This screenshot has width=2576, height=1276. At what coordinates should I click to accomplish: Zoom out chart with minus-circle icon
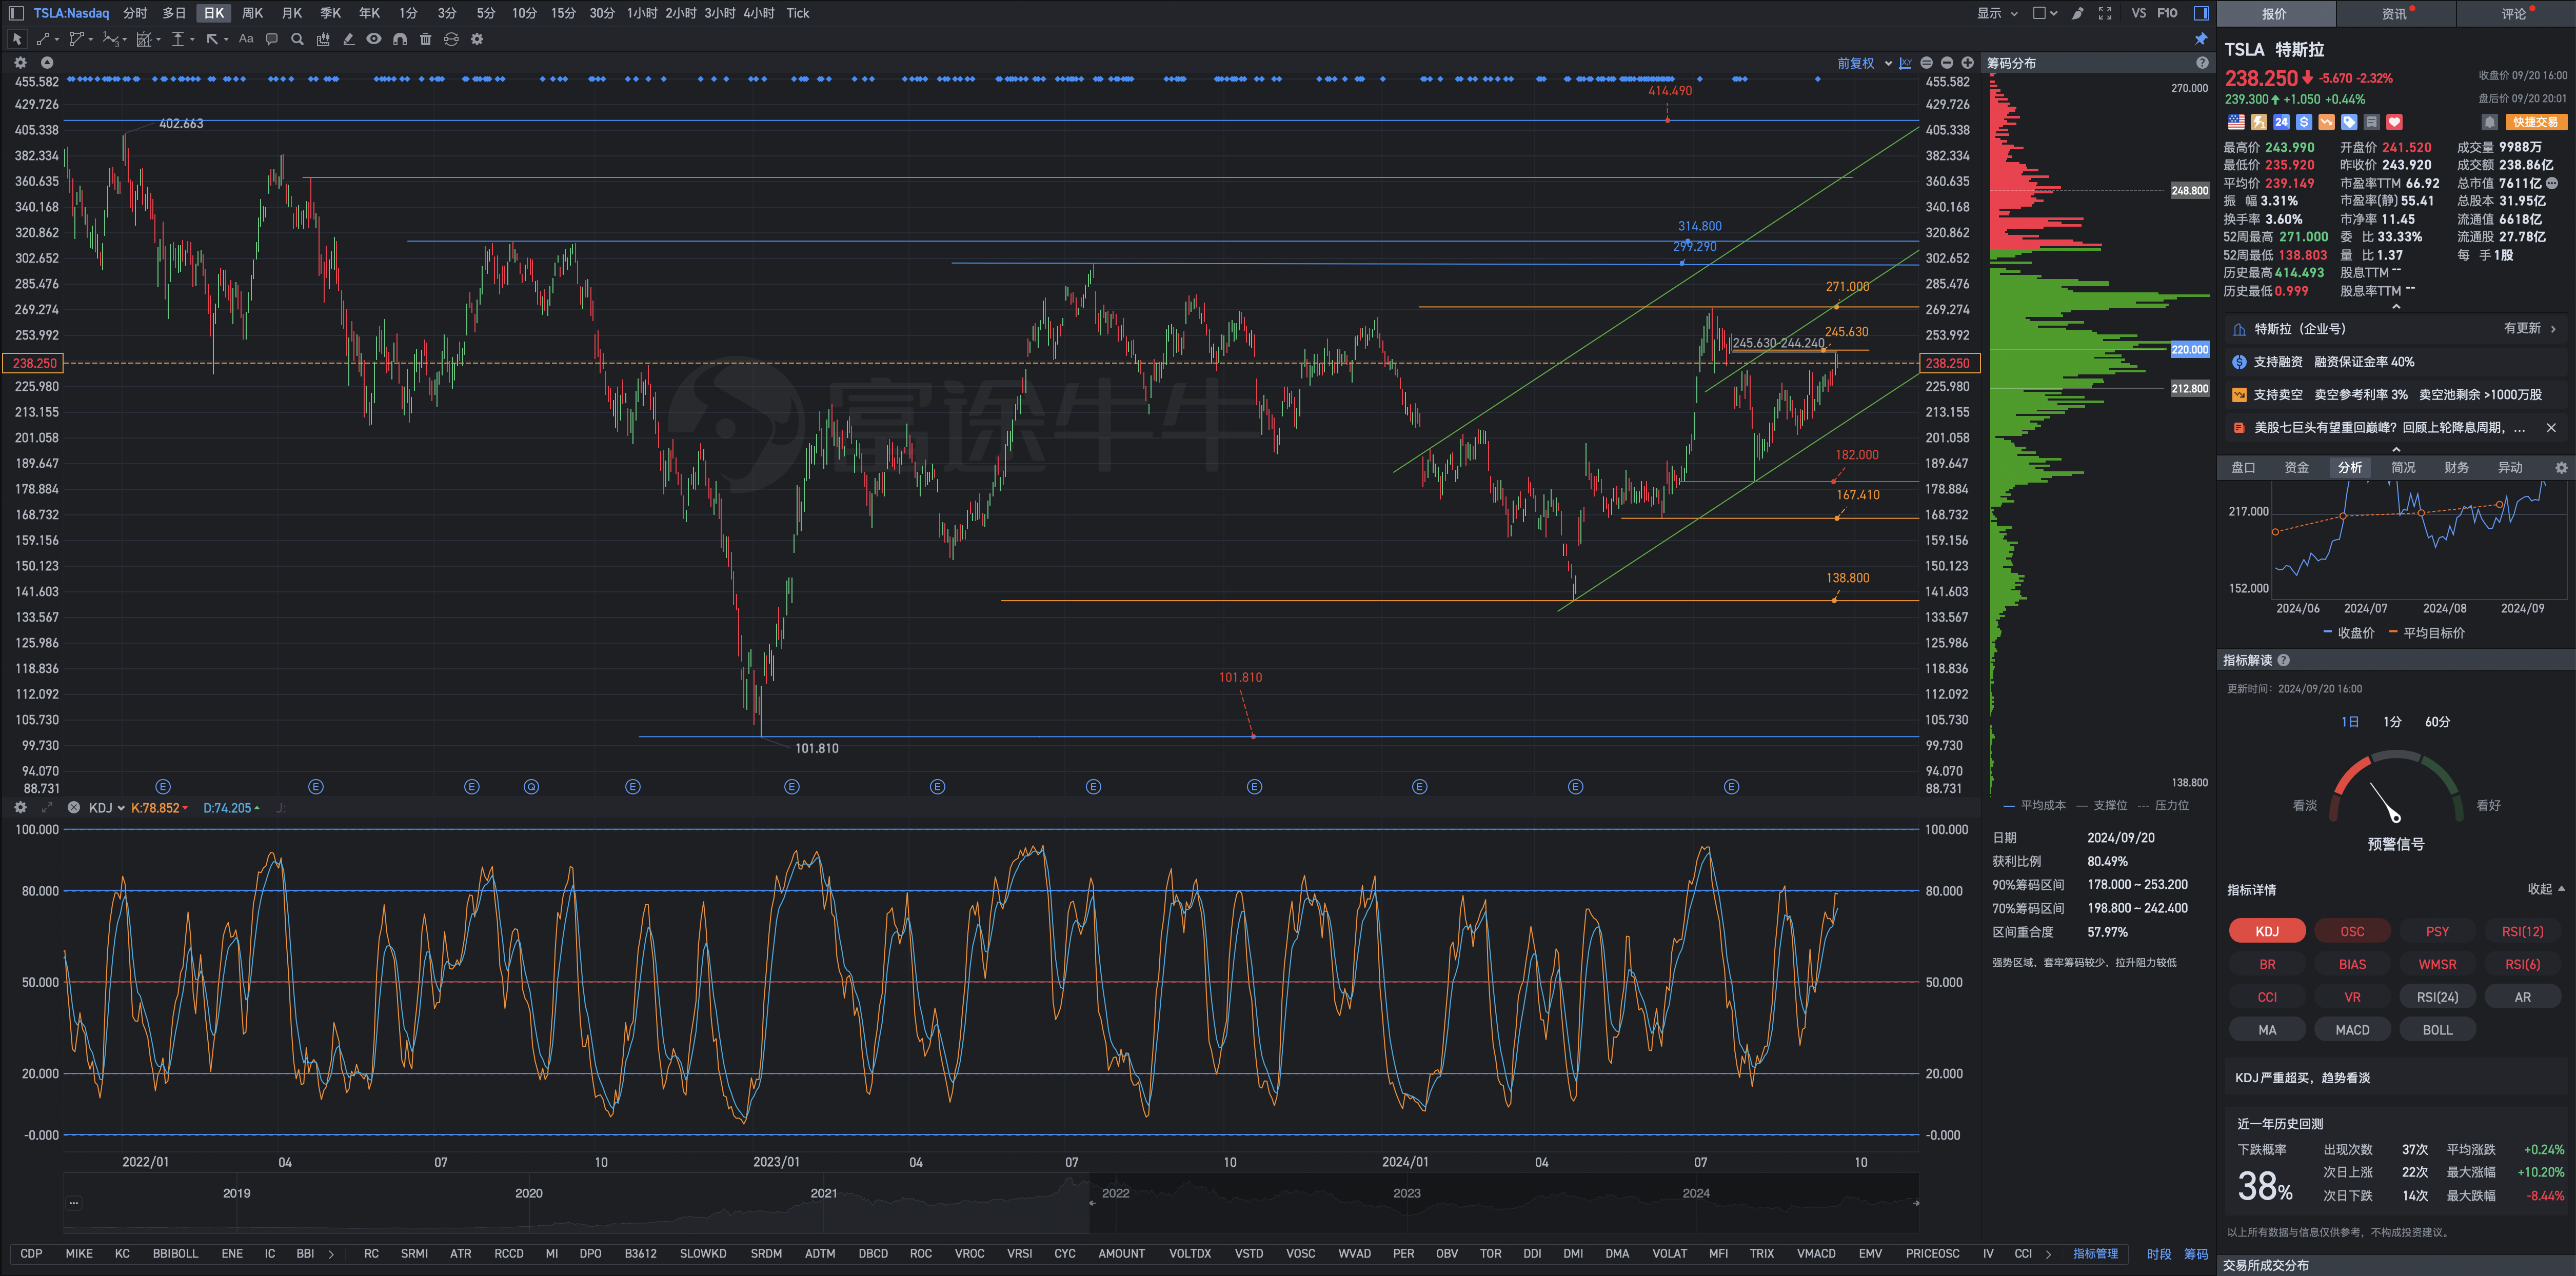(x=1947, y=63)
